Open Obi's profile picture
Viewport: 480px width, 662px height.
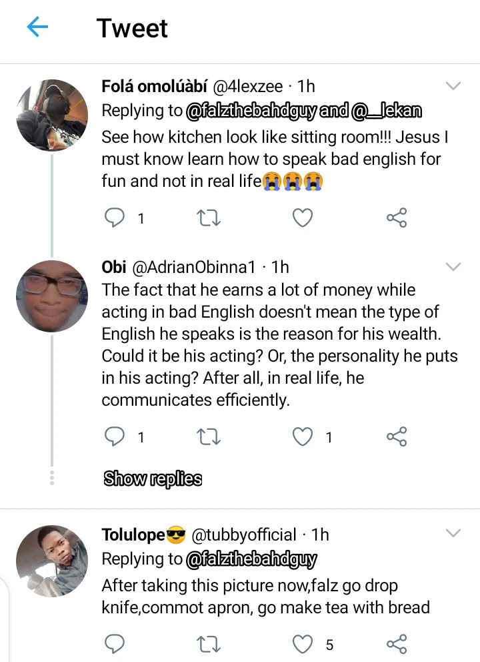click(52, 296)
